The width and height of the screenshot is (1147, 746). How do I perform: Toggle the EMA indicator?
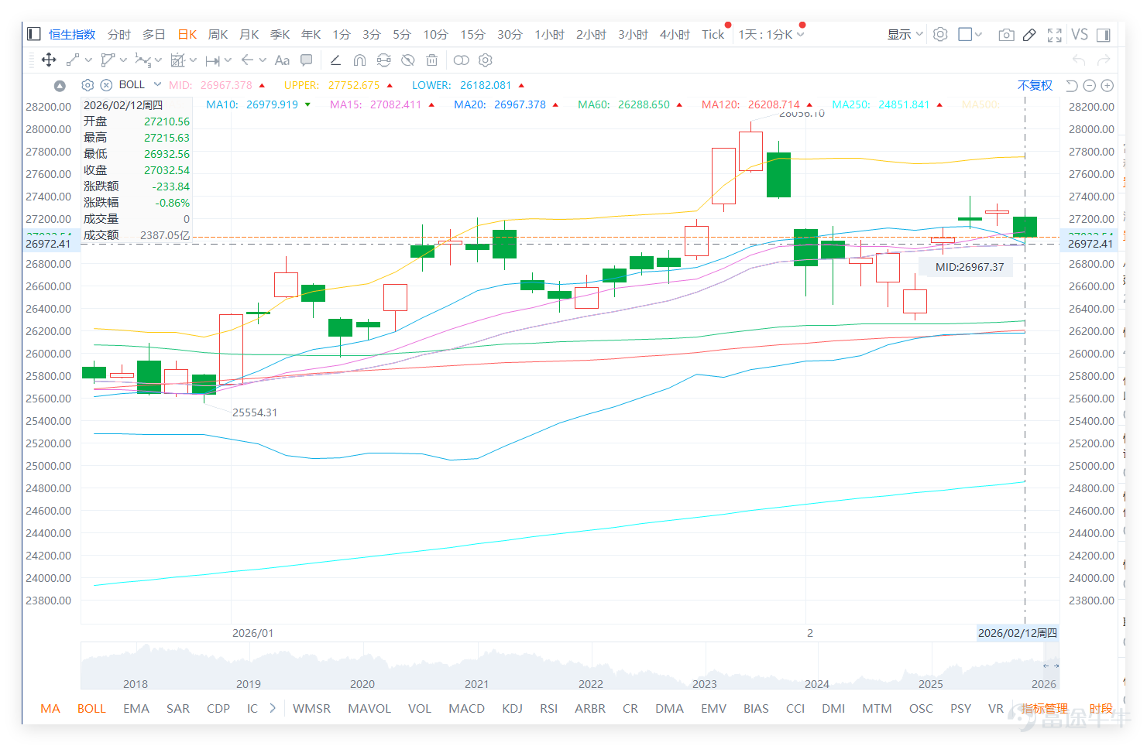click(x=136, y=708)
